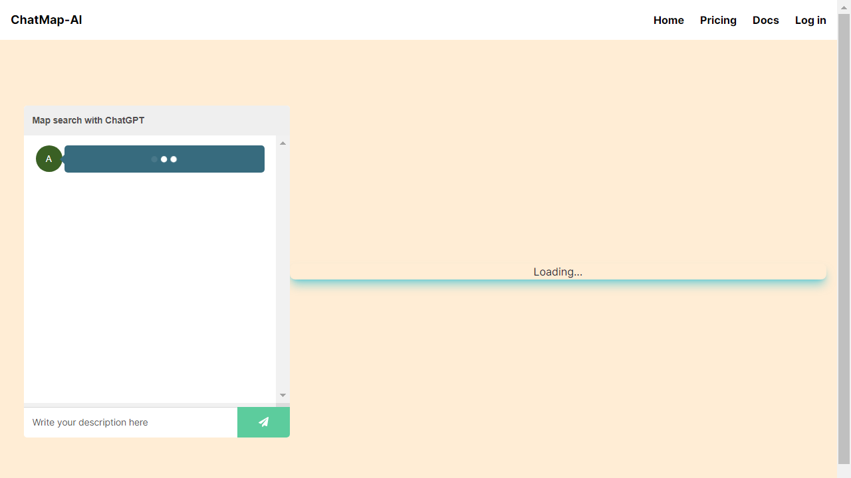Click the page scrollbar up arrow
This screenshot has height=478, width=851.
(844, 7)
